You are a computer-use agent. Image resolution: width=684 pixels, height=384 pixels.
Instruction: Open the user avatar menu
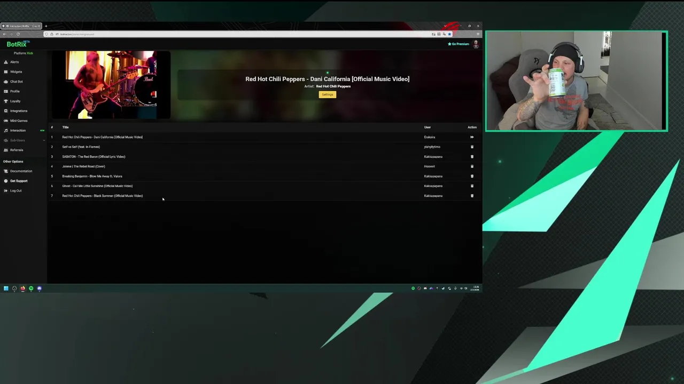point(476,44)
